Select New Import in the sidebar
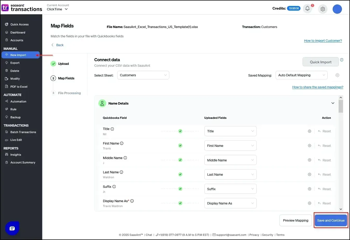Screen dimensions: 350x240 (20, 55)
